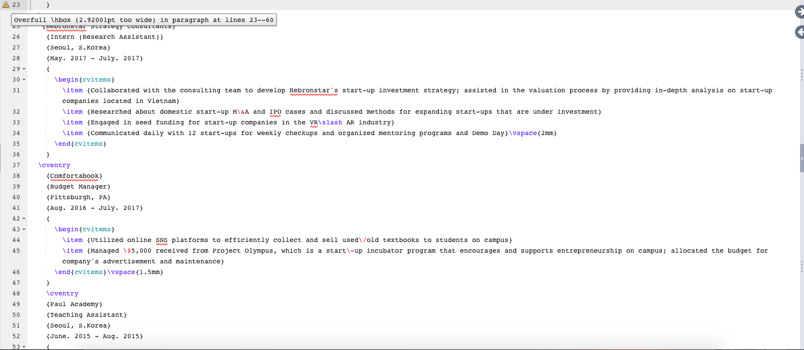
Task: Click \begin{cvitems} on line 43
Action: (x=85, y=230)
